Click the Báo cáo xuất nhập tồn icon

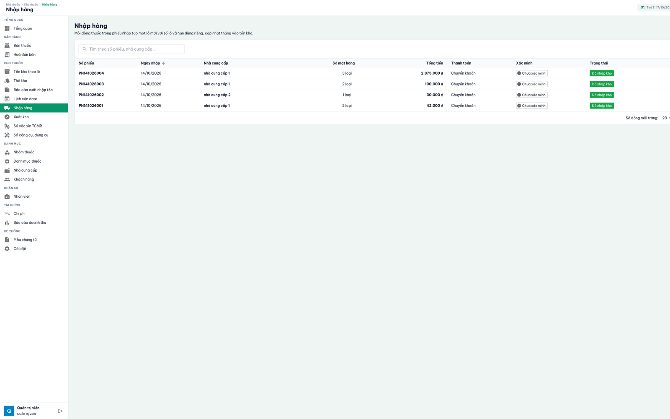(7, 90)
